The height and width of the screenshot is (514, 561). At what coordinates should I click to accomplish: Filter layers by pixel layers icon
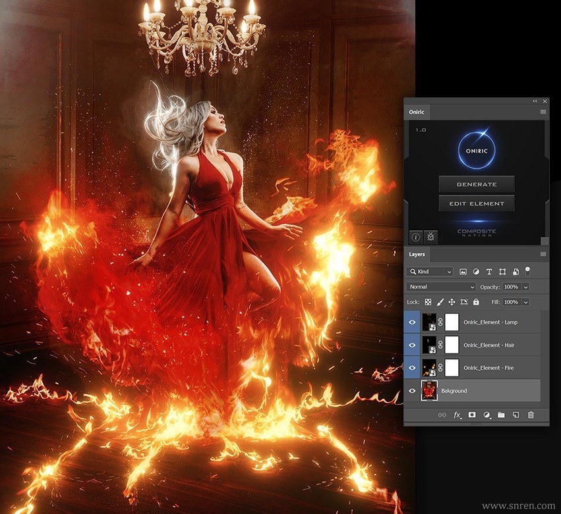tap(463, 272)
